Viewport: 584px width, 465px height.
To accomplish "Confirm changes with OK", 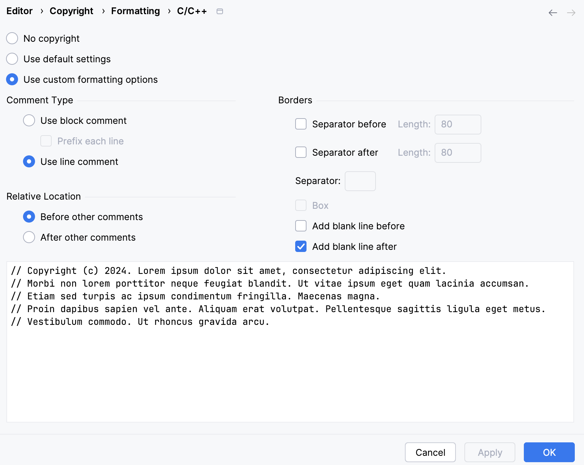I will pos(549,452).
